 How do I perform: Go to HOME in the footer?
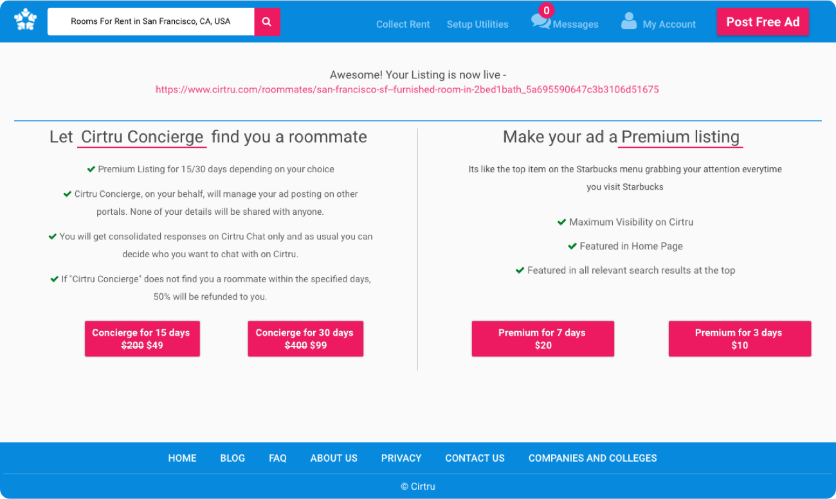point(182,458)
